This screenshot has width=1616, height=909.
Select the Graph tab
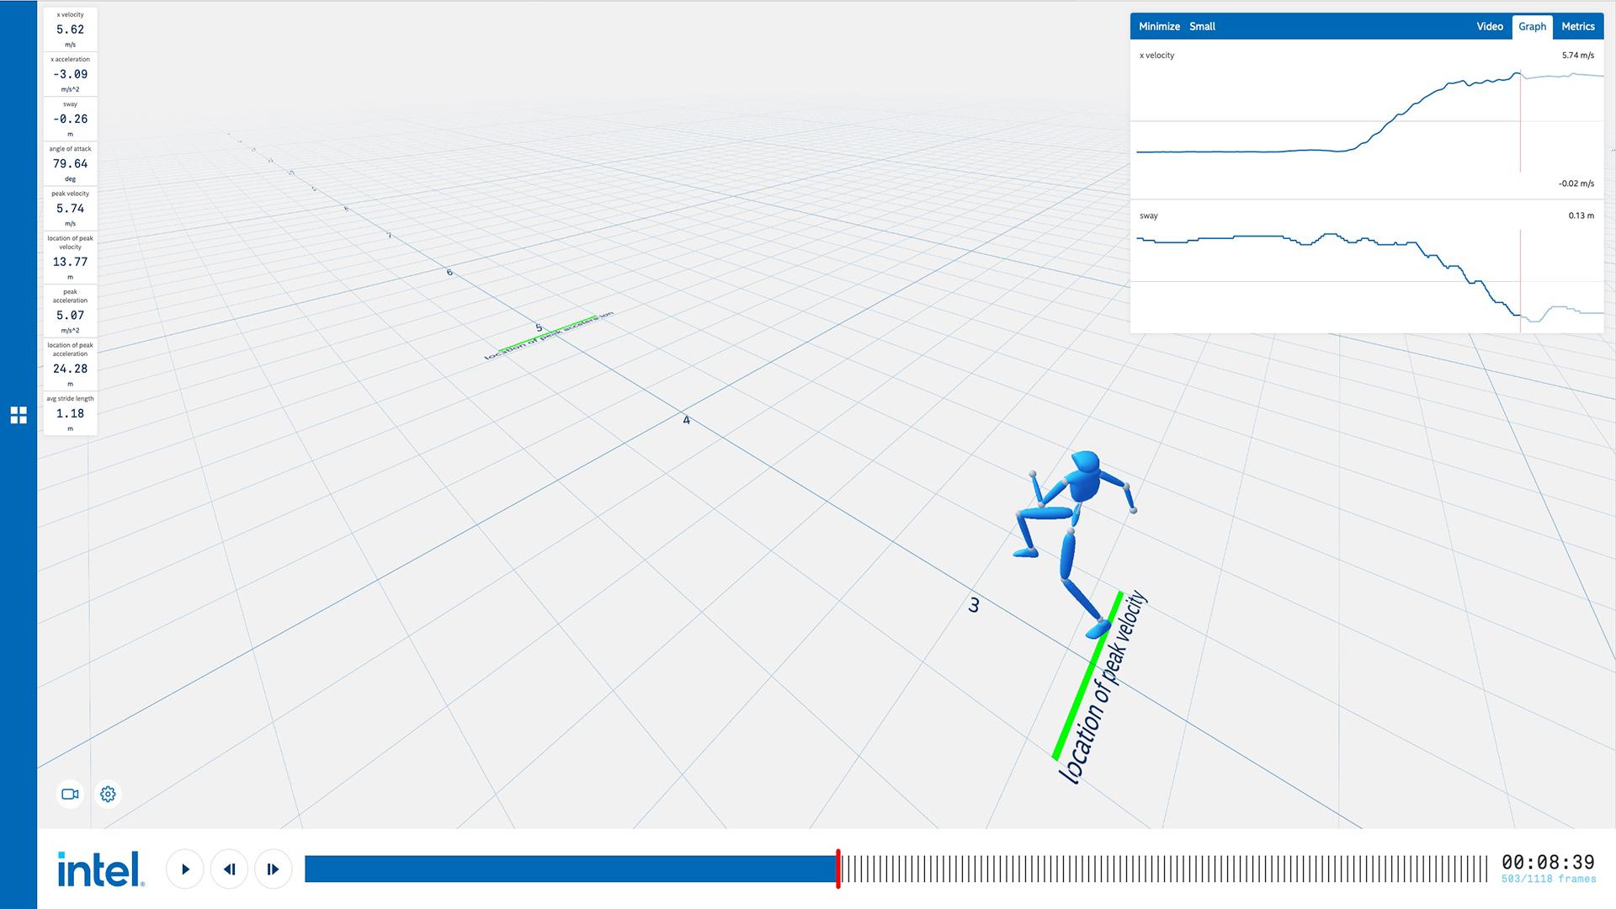click(x=1532, y=26)
